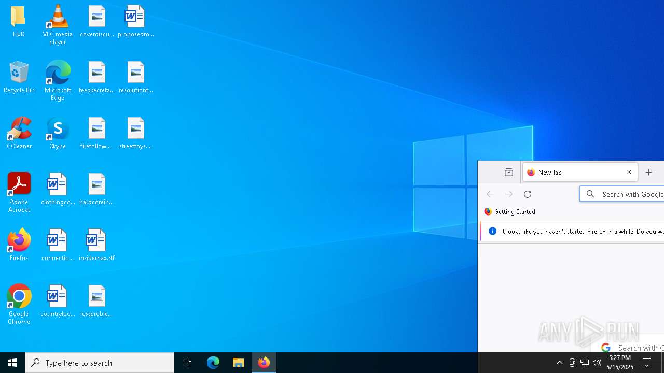Open the notification center icon
The width and height of the screenshot is (664, 373).
[x=647, y=363]
